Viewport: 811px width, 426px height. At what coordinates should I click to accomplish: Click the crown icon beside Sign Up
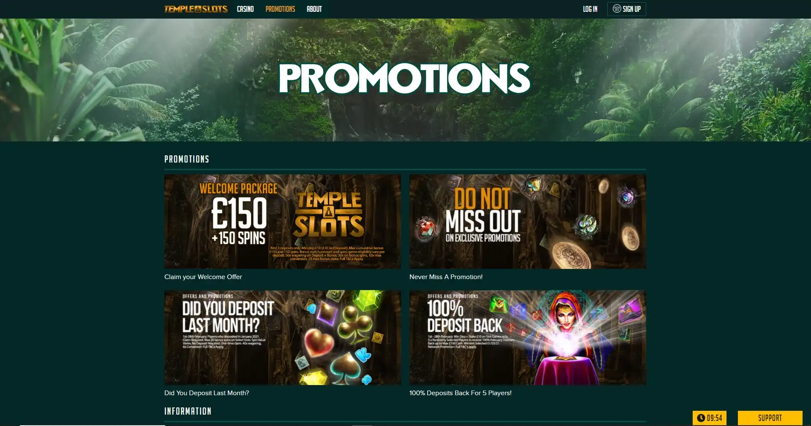click(x=617, y=9)
